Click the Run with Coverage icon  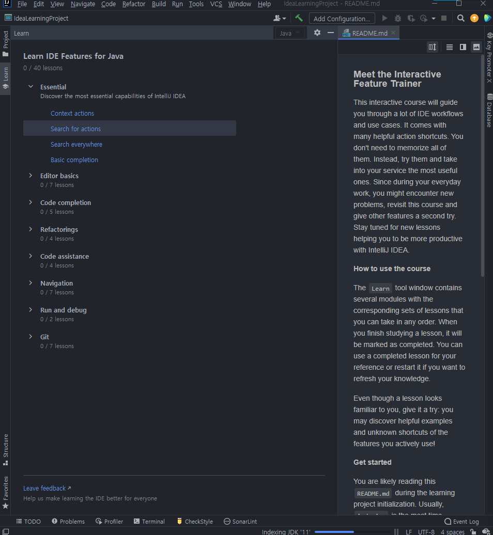[x=411, y=19]
